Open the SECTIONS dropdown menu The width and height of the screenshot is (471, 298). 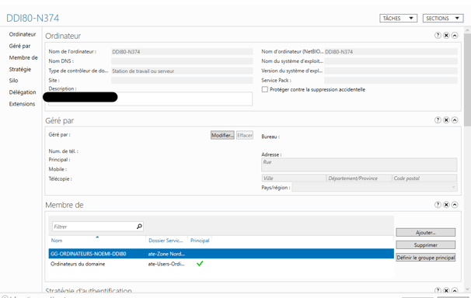point(443,19)
